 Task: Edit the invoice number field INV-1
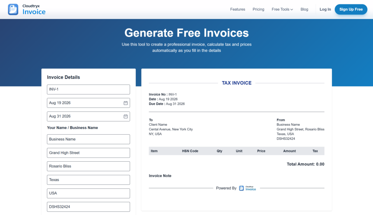tap(89, 89)
